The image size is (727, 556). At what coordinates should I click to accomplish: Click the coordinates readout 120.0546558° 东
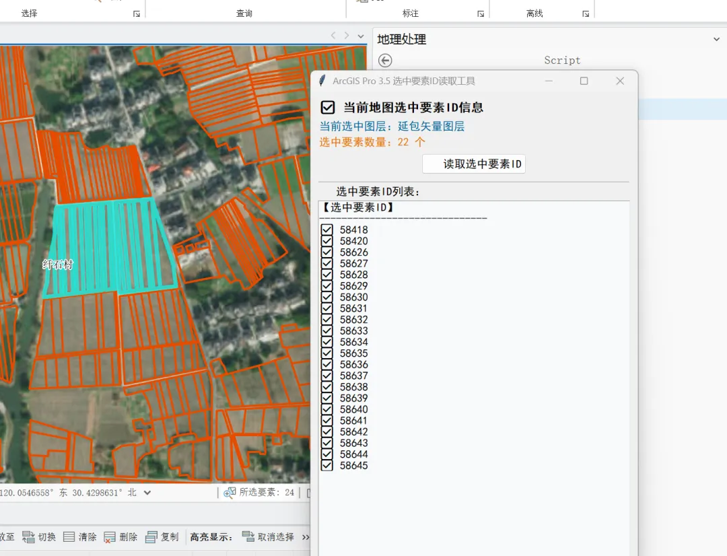tap(34, 493)
